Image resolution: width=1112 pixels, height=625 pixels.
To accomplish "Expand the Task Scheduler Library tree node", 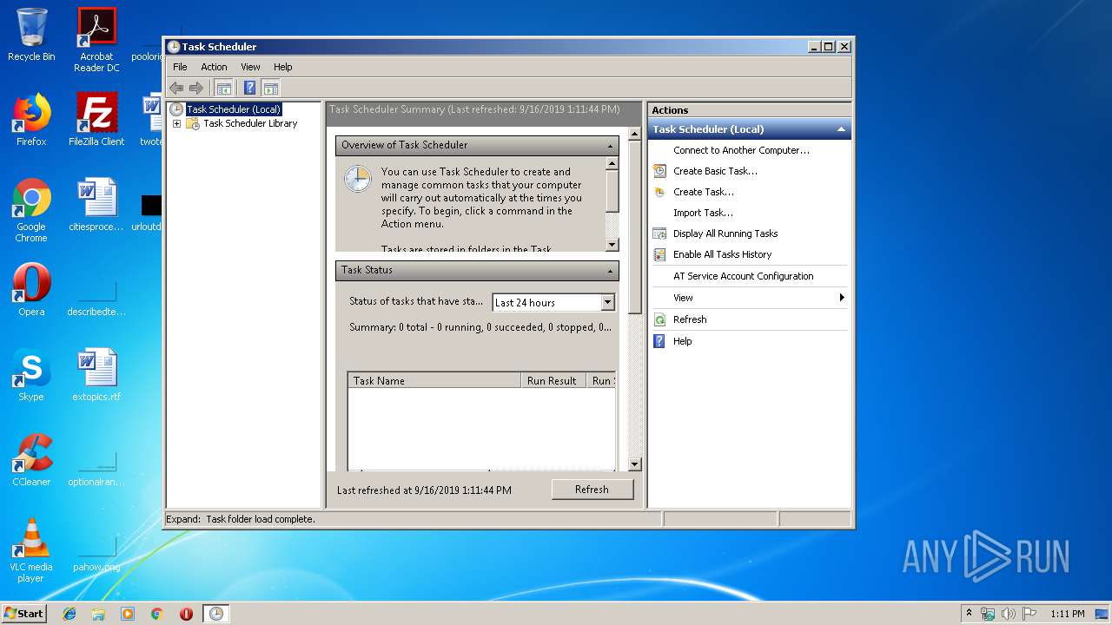I will click(x=176, y=123).
